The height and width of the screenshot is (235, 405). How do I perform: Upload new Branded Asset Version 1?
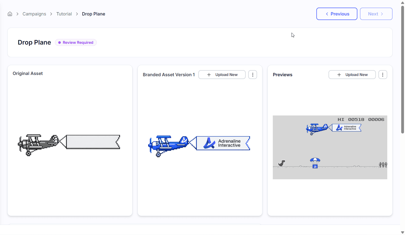point(222,75)
